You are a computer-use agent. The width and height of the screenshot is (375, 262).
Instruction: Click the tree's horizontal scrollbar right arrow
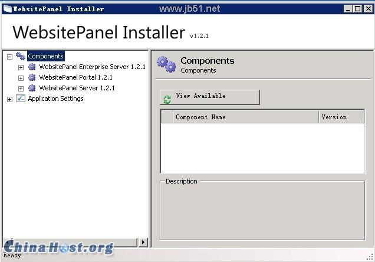coord(143,242)
